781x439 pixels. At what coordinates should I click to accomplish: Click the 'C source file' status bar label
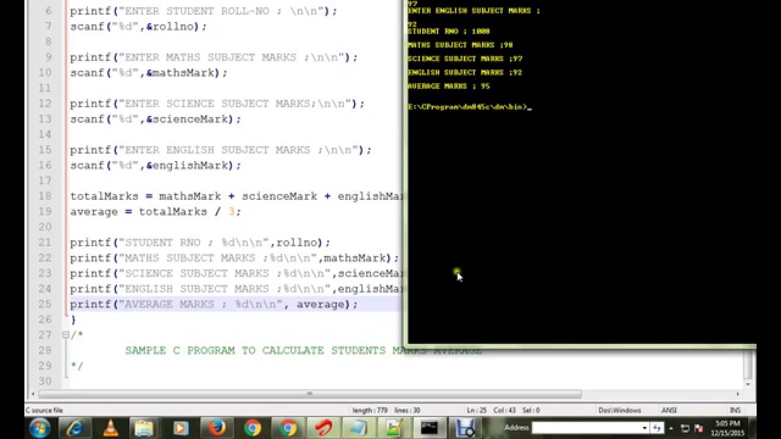coord(44,410)
